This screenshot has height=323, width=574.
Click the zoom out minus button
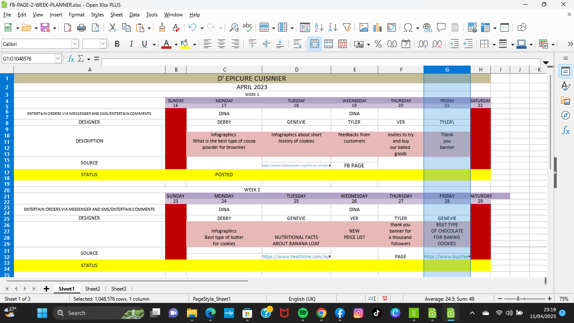500,299
